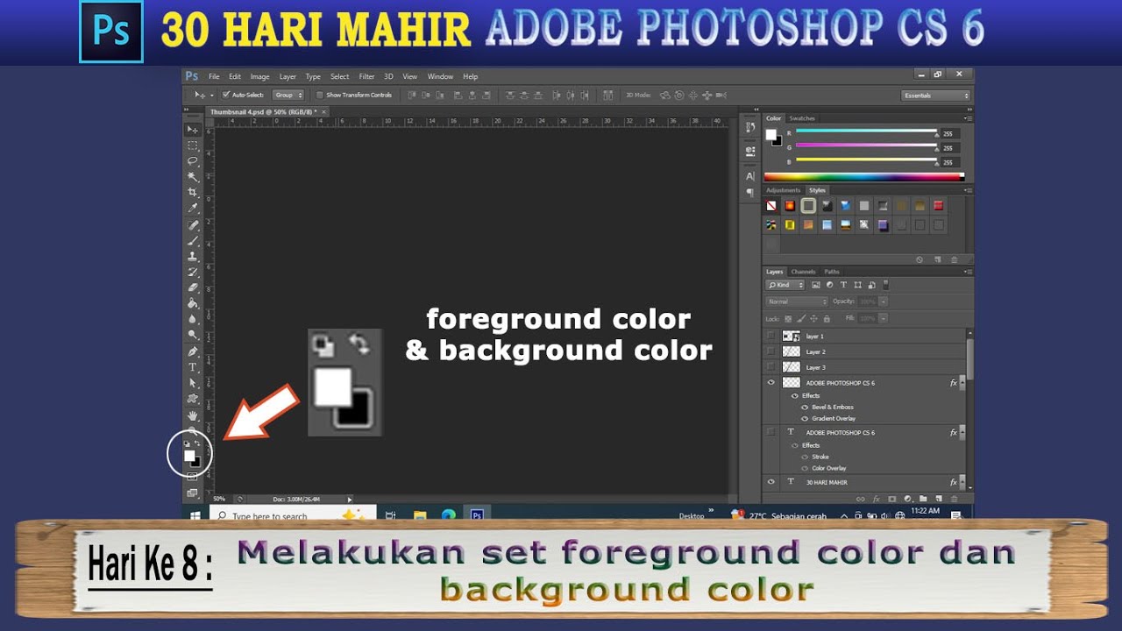Enable Show Transform Controls checkbox

[x=320, y=95]
